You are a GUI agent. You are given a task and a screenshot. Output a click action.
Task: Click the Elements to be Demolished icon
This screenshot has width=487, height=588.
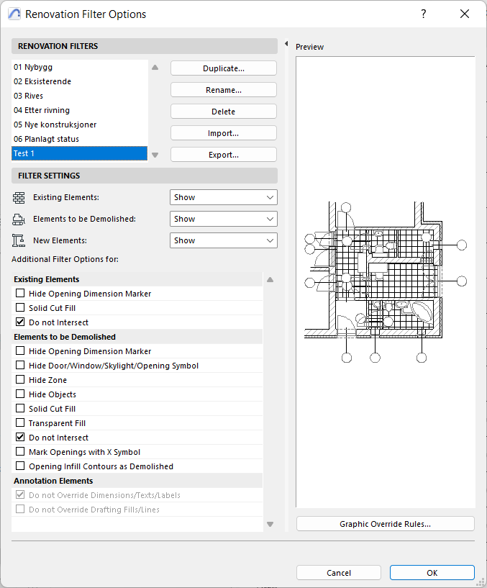[19, 219]
